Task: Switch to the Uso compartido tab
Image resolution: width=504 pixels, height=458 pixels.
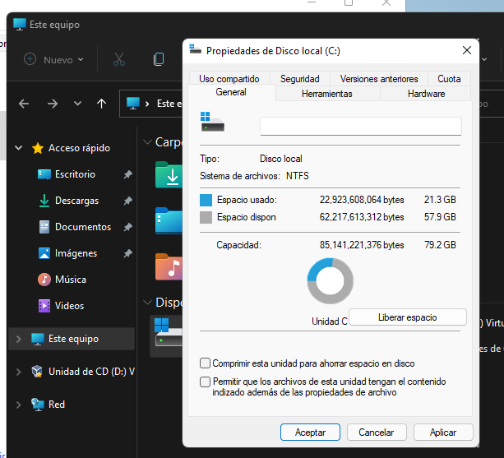Action: click(x=229, y=79)
